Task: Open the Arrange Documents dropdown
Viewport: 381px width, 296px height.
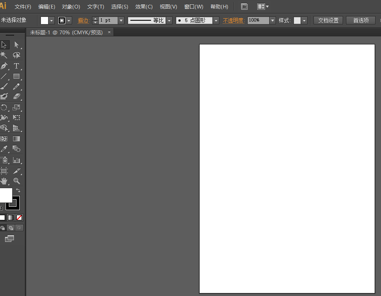Action: [263, 7]
